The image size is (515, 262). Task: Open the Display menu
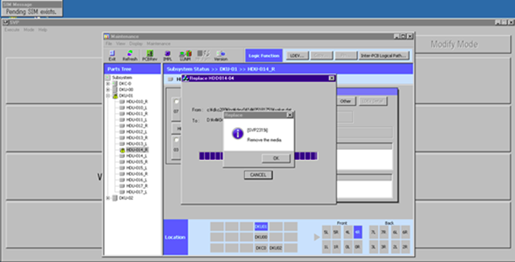(136, 43)
